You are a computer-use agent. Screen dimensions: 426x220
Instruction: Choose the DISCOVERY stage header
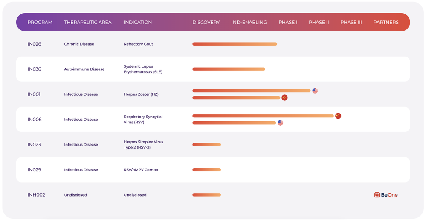pyautogui.click(x=206, y=22)
